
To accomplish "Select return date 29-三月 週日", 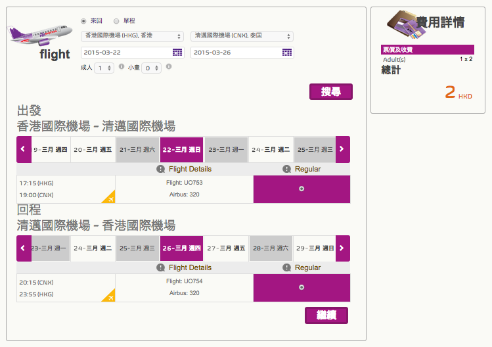I will 315,248.
